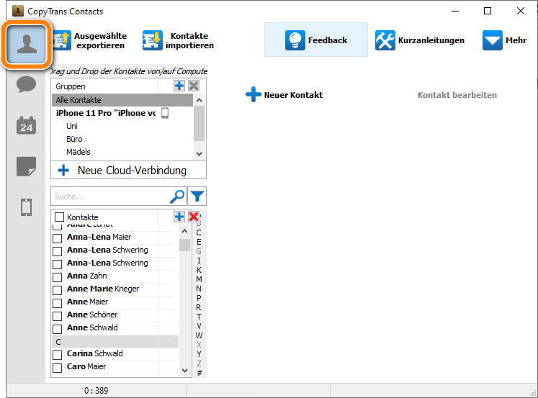Add a new group with plus icon
The height and width of the screenshot is (398, 538).
(179, 86)
